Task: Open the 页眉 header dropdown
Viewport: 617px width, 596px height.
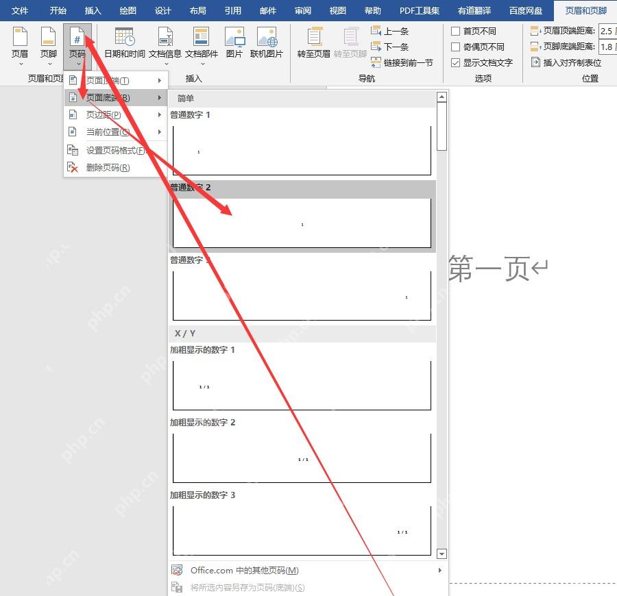Action: 20,47
